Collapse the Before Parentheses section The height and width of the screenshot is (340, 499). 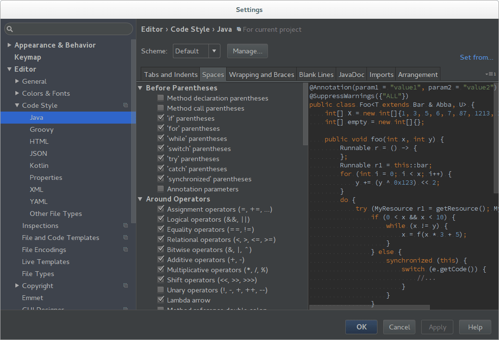pos(140,88)
